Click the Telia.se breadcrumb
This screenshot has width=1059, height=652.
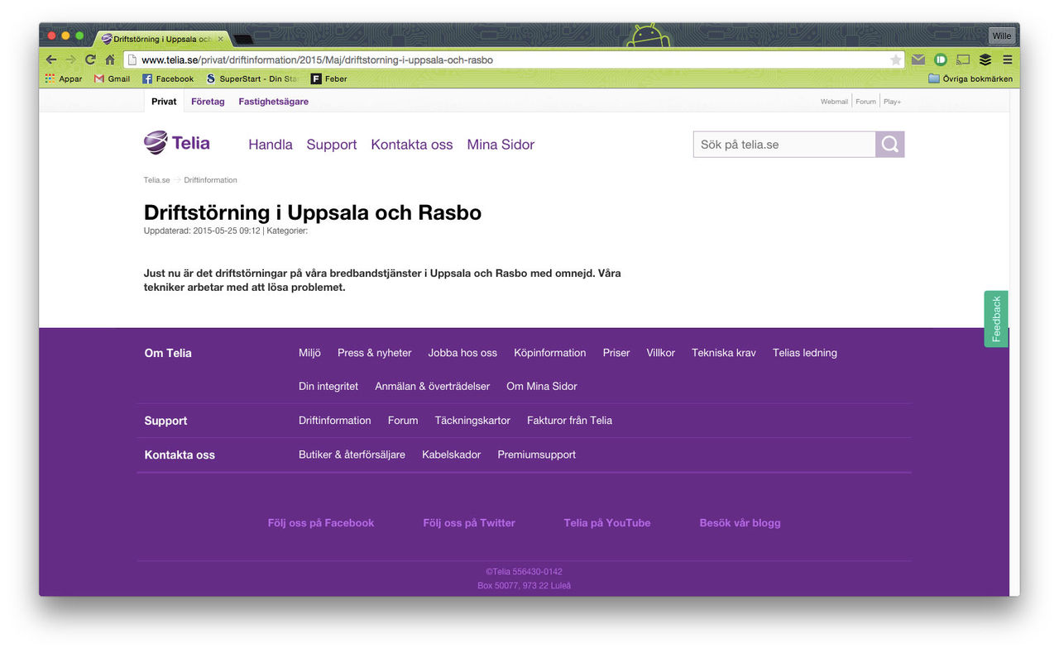(x=157, y=180)
